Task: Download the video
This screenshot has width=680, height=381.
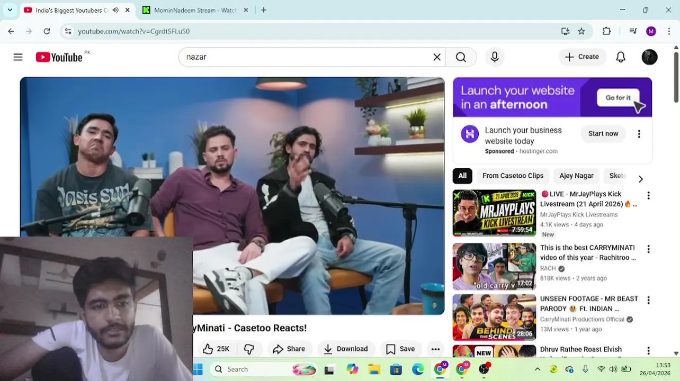Action: (x=346, y=349)
